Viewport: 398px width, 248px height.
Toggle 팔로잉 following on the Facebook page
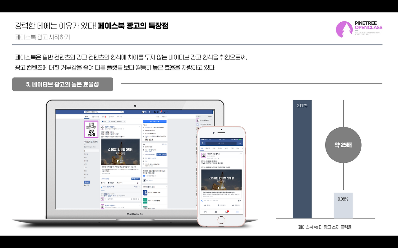pos(113,121)
